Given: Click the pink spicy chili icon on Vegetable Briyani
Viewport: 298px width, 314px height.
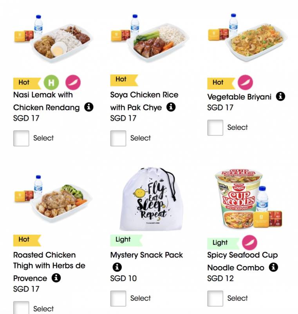Looking at the screenshot, I should (x=246, y=82).
